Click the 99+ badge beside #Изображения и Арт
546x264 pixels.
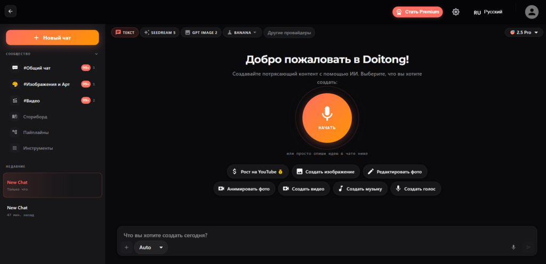pyautogui.click(x=86, y=84)
